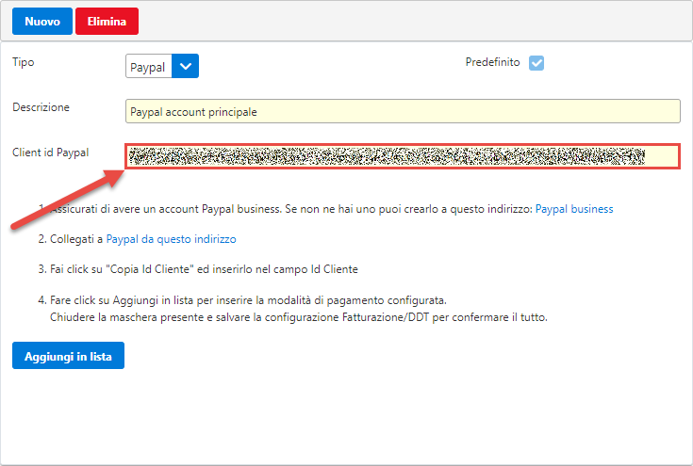Click the blue Nuovo button

[42, 21]
